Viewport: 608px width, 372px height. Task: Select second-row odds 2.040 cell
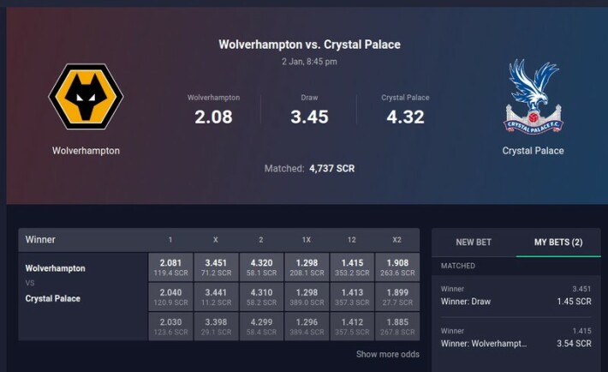170,297
